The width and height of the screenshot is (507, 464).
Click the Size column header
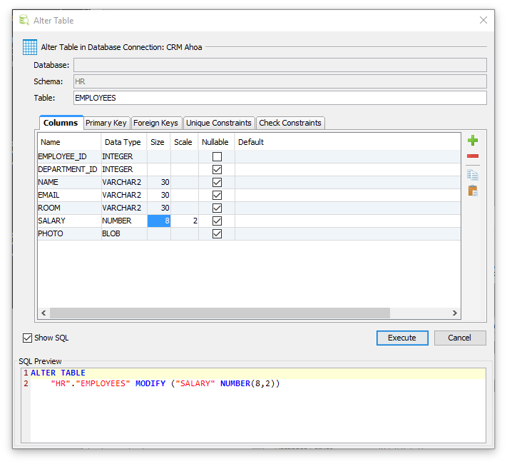pos(159,142)
